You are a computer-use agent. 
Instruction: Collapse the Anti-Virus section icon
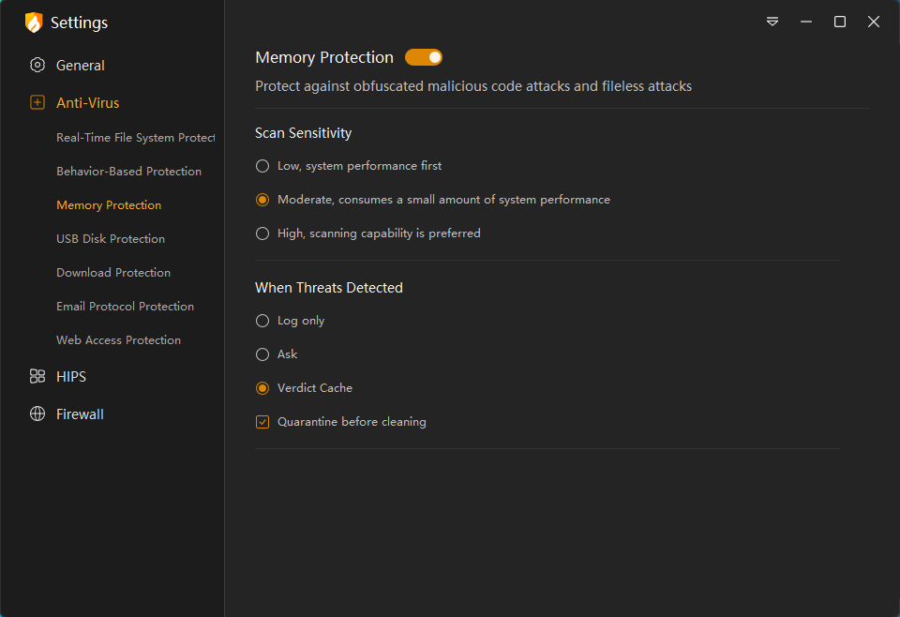(x=37, y=103)
